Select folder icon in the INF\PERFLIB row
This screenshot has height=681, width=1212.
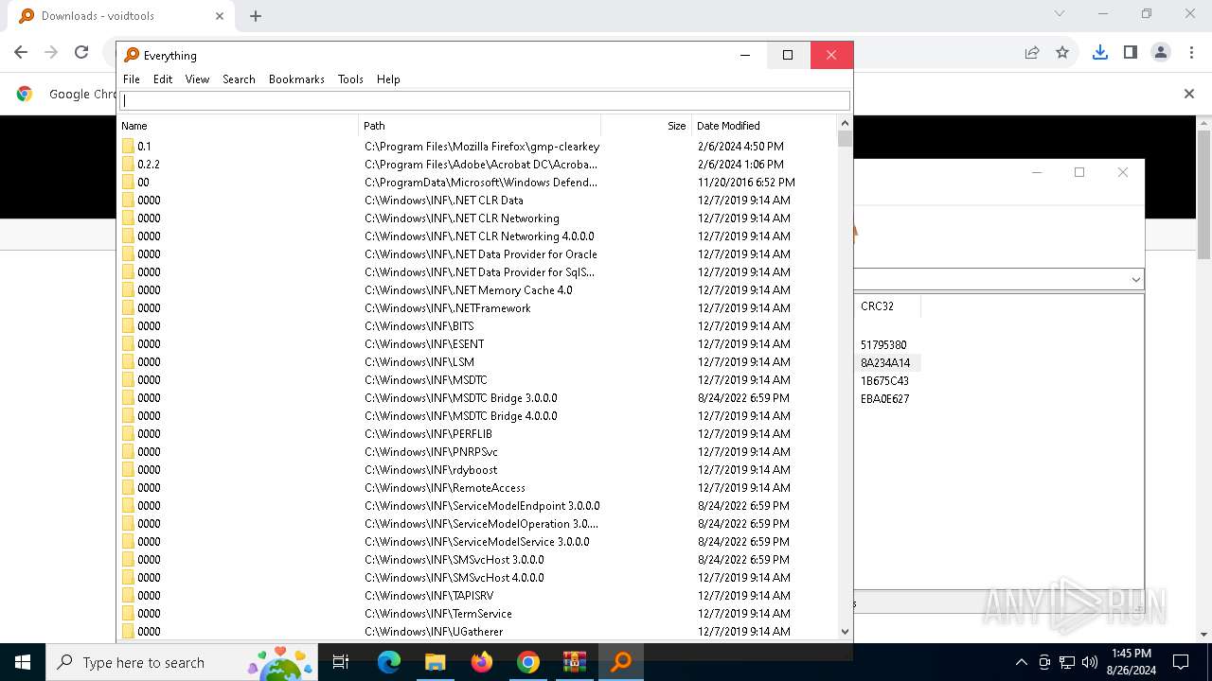tap(128, 434)
